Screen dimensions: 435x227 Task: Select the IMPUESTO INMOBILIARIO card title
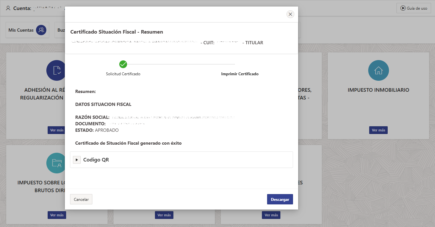pyautogui.click(x=378, y=90)
